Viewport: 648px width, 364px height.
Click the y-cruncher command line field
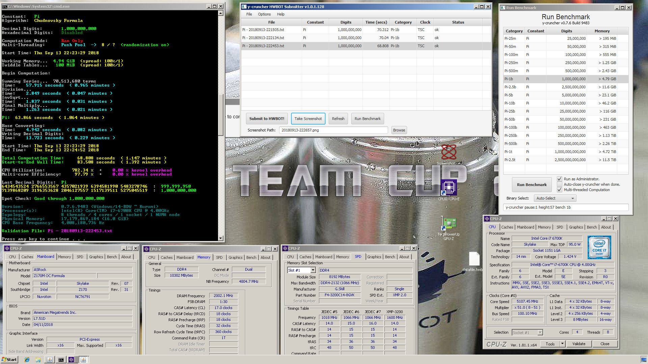[566, 207]
